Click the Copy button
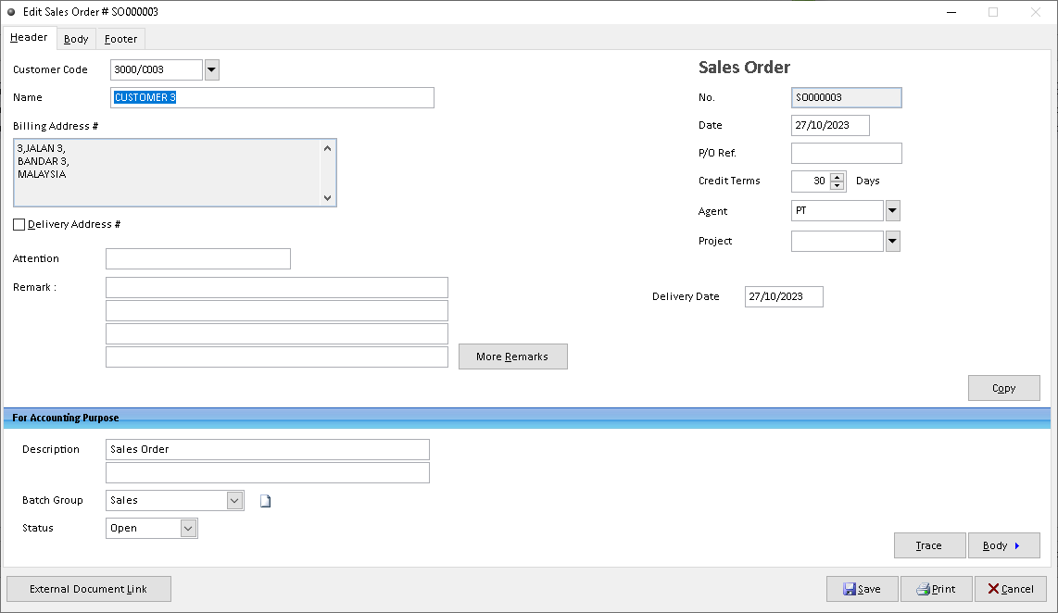 1003,387
